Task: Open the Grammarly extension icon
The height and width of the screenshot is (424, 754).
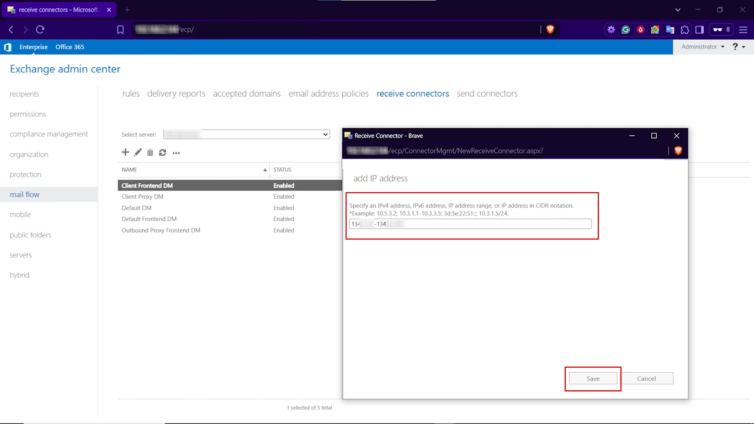Action: coord(625,30)
